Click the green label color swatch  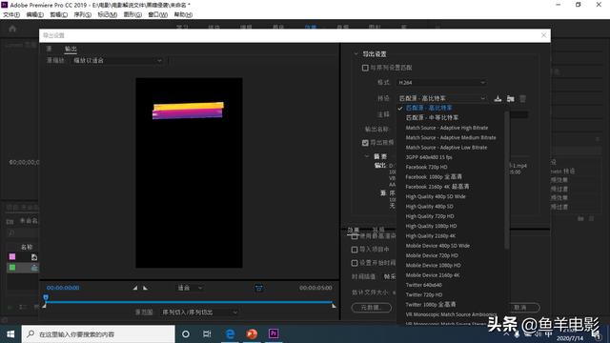tap(12, 267)
